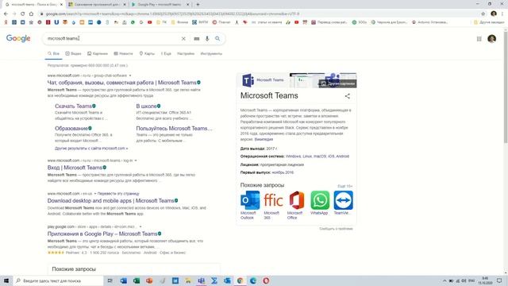Start voice search with the microphone icon
The image size is (508, 286).
point(207,39)
